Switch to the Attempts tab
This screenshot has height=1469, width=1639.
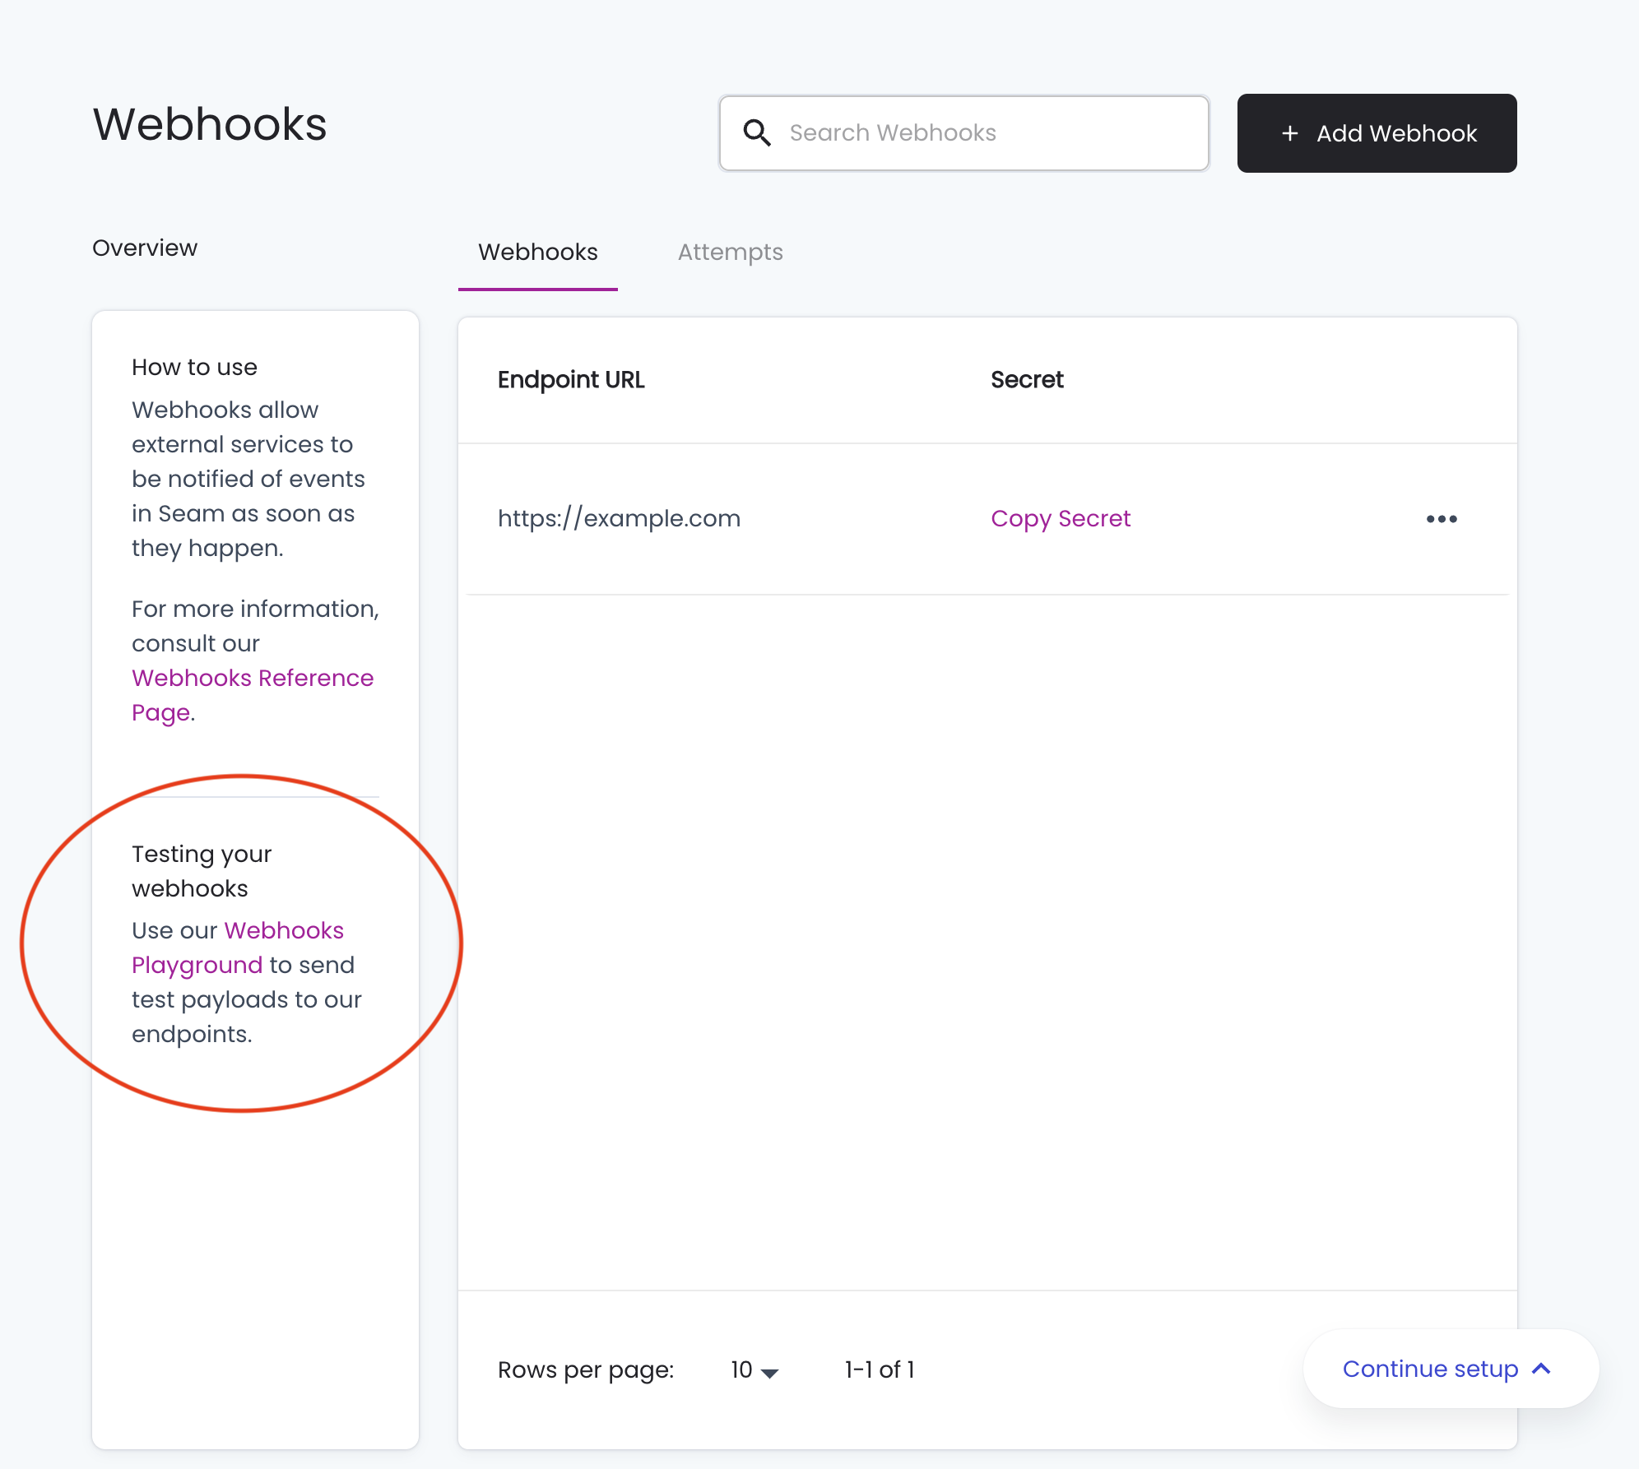730,252
